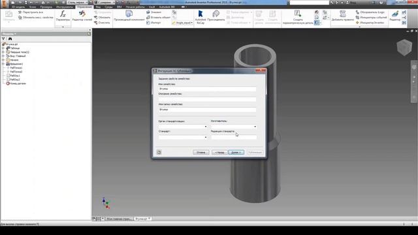Click the Derive Component tool

[129, 16]
